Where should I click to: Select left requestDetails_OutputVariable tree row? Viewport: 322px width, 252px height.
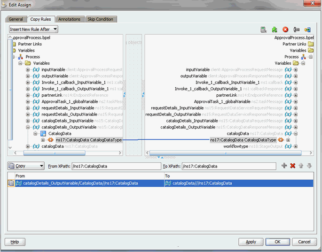(82, 115)
